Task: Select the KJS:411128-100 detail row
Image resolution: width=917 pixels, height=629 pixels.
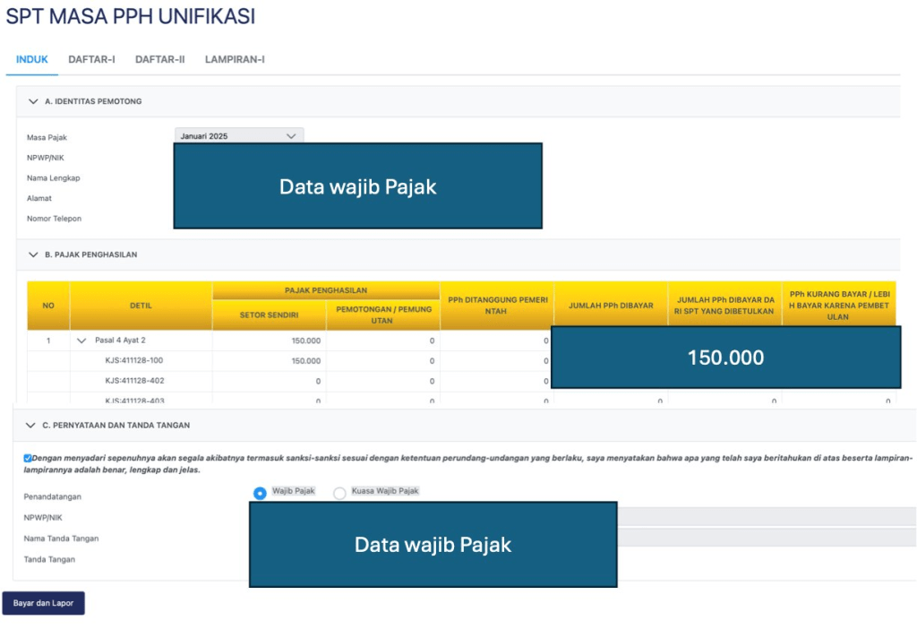Action: pos(133,361)
